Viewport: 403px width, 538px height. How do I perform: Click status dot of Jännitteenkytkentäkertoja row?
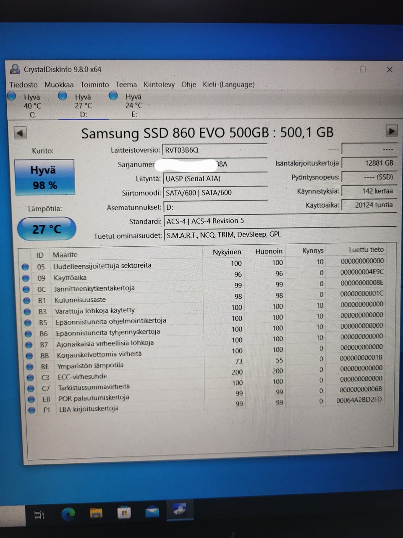[x=26, y=290]
